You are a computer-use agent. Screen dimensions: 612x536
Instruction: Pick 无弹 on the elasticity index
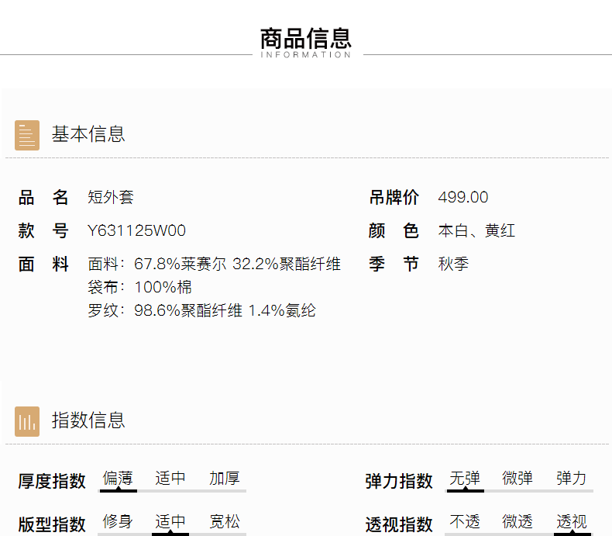point(465,479)
